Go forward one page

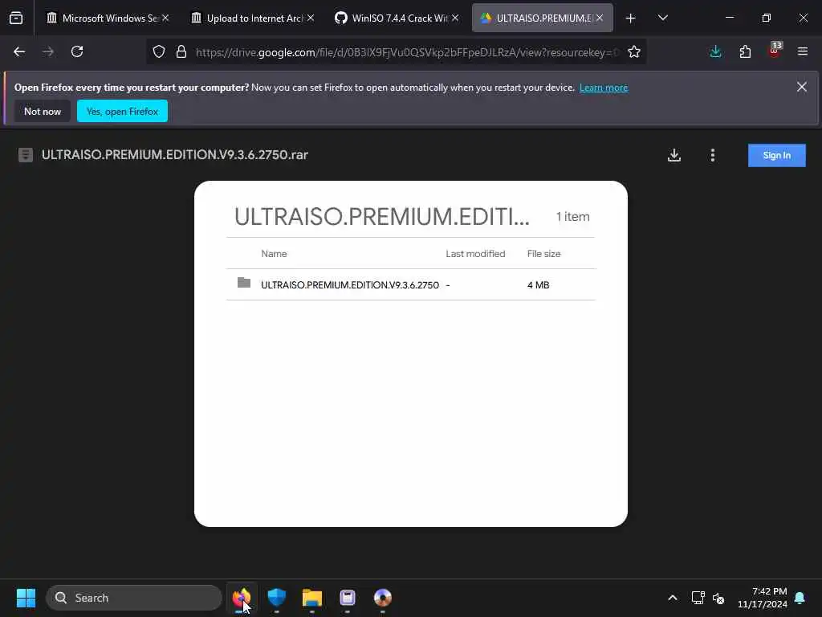click(x=48, y=51)
